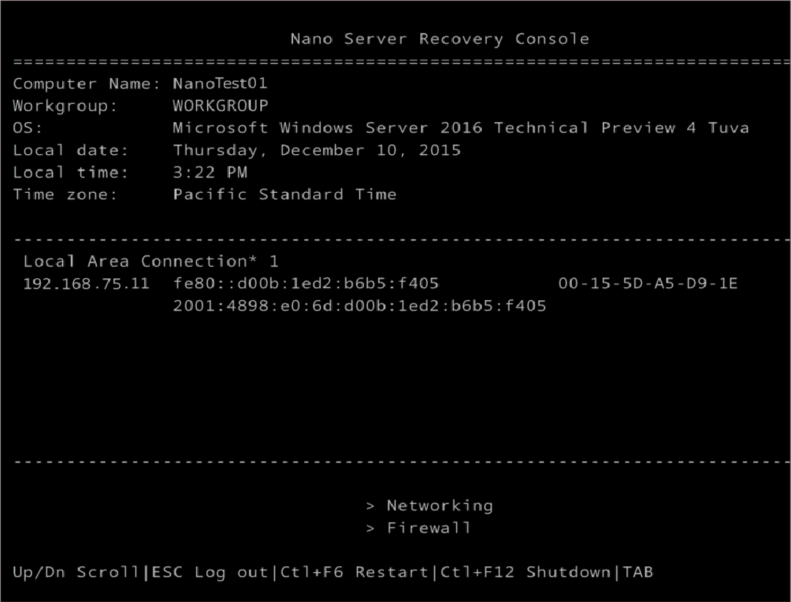Click the Ctl+F12 Shutdown hint
Screen dimensions: 791x602
tap(525, 572)
